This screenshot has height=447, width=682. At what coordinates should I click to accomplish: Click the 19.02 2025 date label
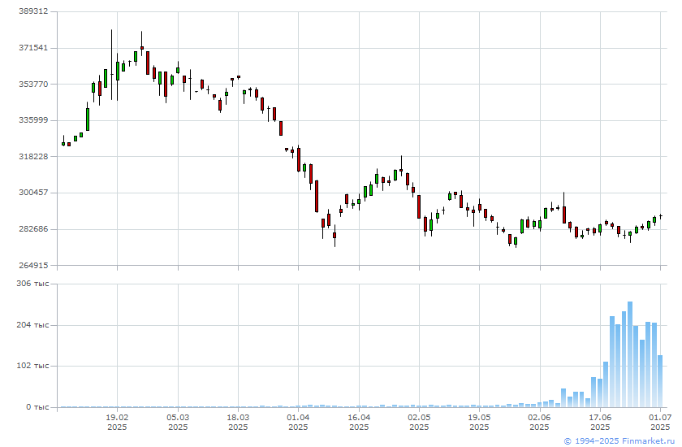tap(117, 422)
